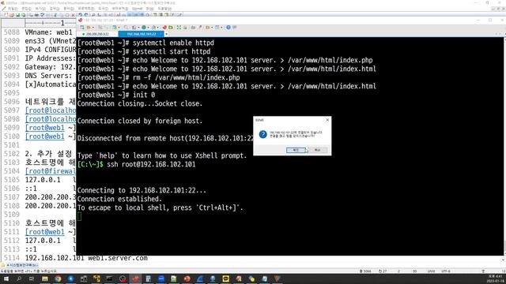
Task: Click the Undo icon in EditPlus toolbar
Action: (x=81, y=15)
